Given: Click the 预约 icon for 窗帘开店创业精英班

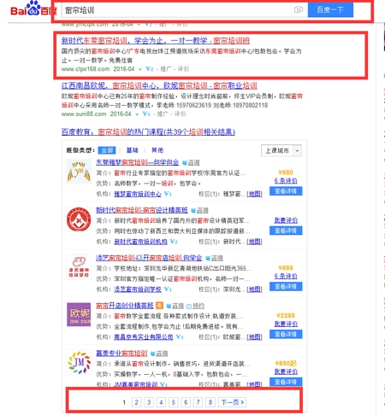Looking at the screenshot, I should 195,306.
